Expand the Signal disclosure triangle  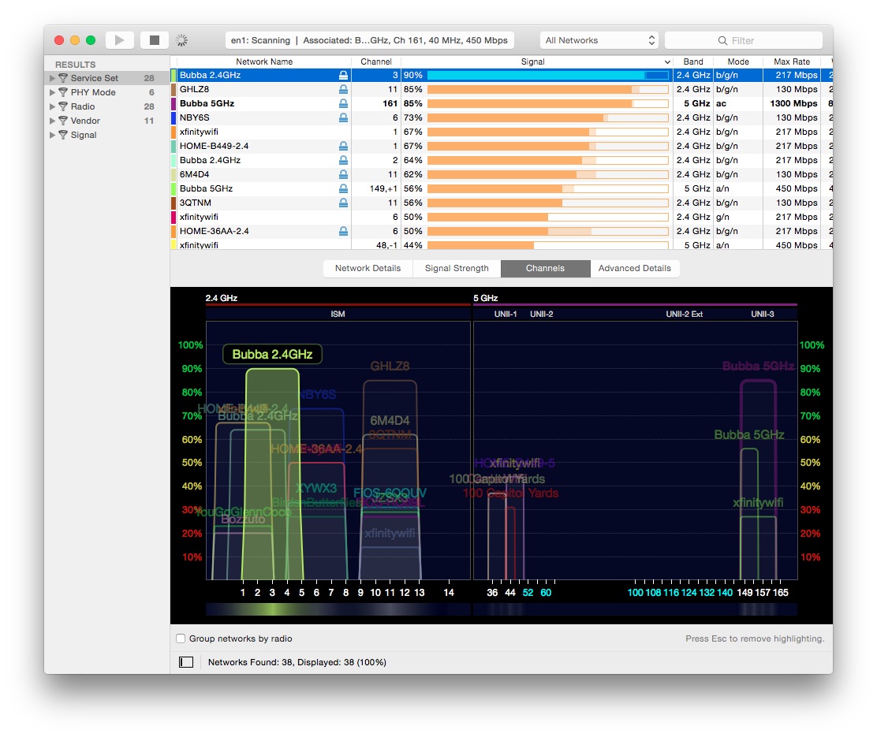pos(52,135)
